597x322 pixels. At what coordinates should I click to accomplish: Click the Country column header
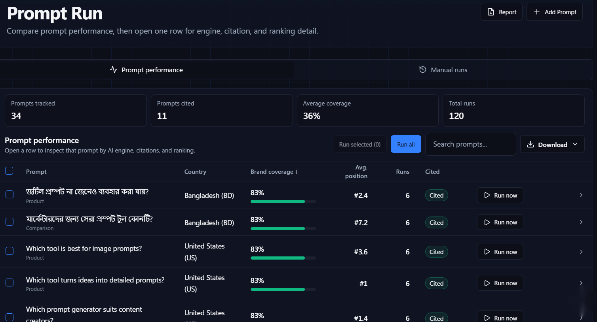[195, 172]
